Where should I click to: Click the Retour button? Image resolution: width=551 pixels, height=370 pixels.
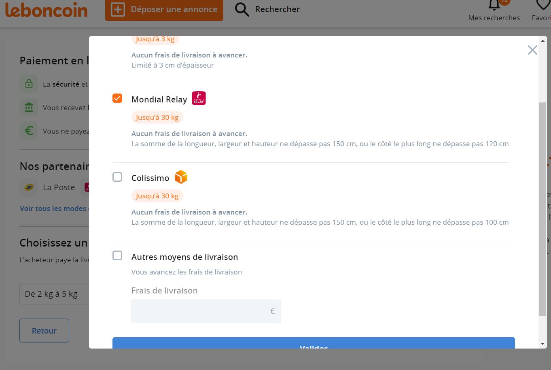pos(44,331)
